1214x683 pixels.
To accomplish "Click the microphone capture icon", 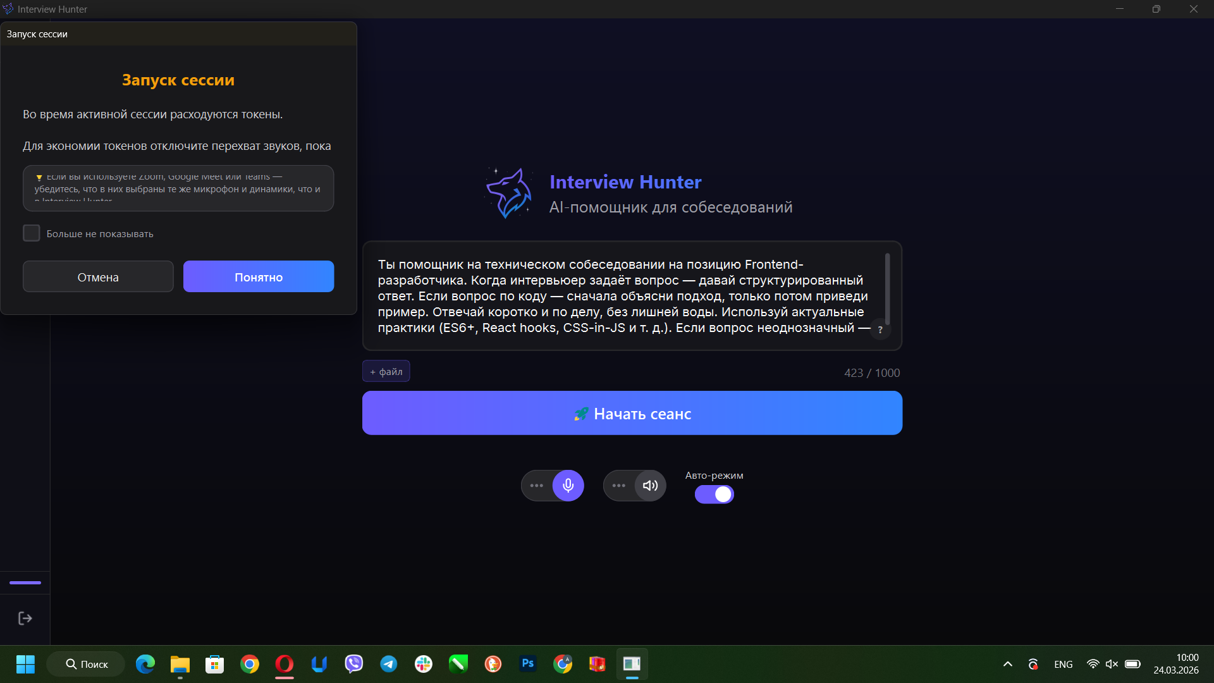I will pos(568,486).
